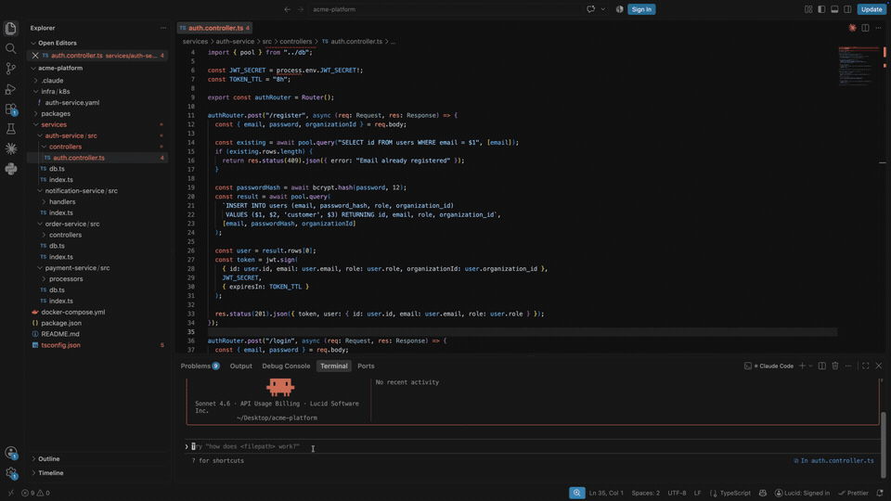Screen dimensions: 891x501
Task: Expand the handlers folder
Action: coord(62,201)
